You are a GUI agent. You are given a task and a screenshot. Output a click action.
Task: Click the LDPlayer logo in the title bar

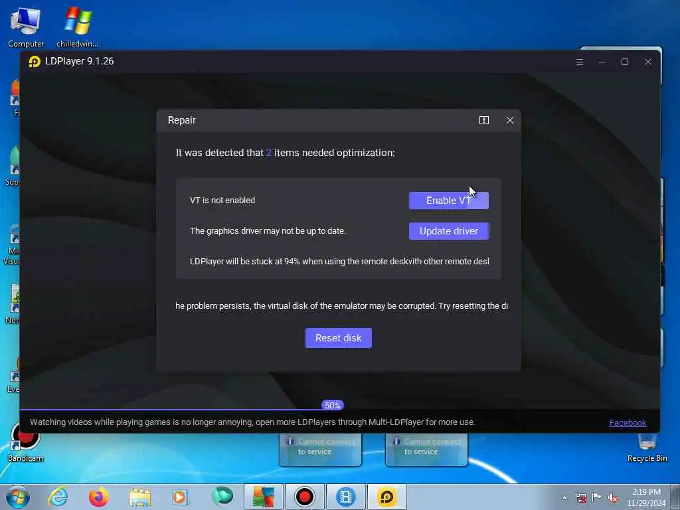point(35,62)
